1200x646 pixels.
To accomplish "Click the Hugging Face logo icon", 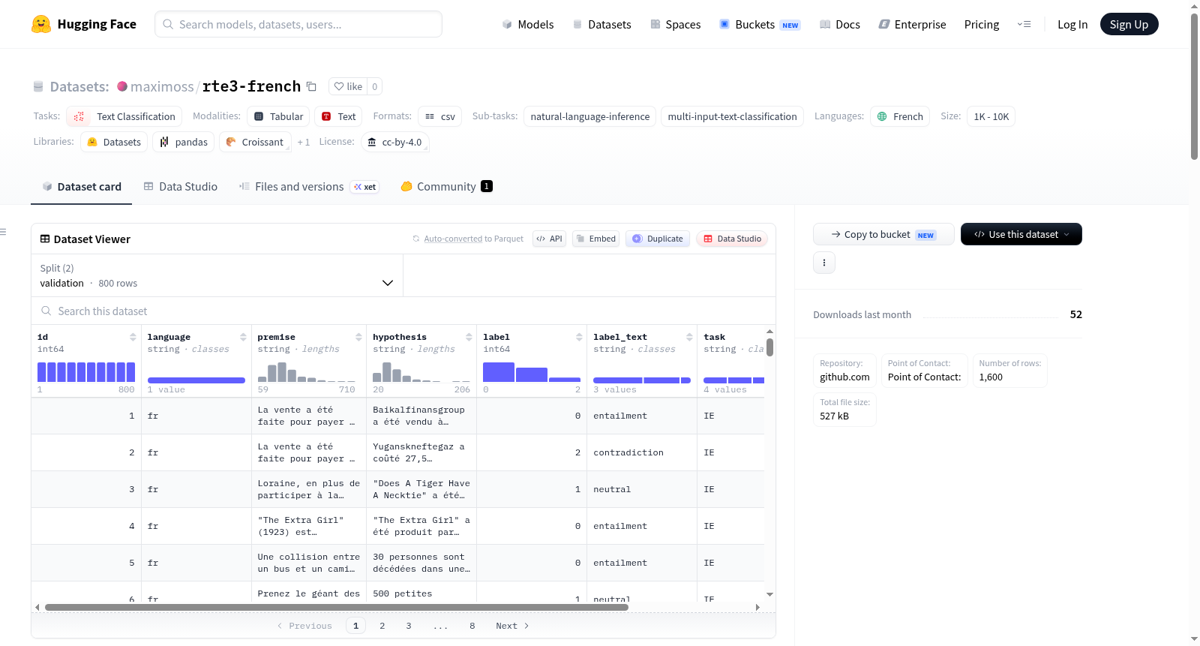I will click(41, 24).
